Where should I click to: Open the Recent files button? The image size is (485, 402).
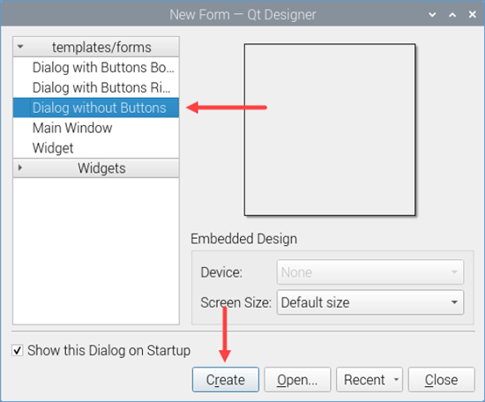[x=364, y=380]
